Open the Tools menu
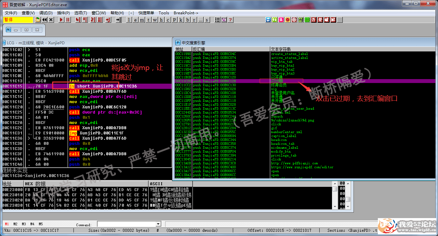 click(x=164, y=13)
